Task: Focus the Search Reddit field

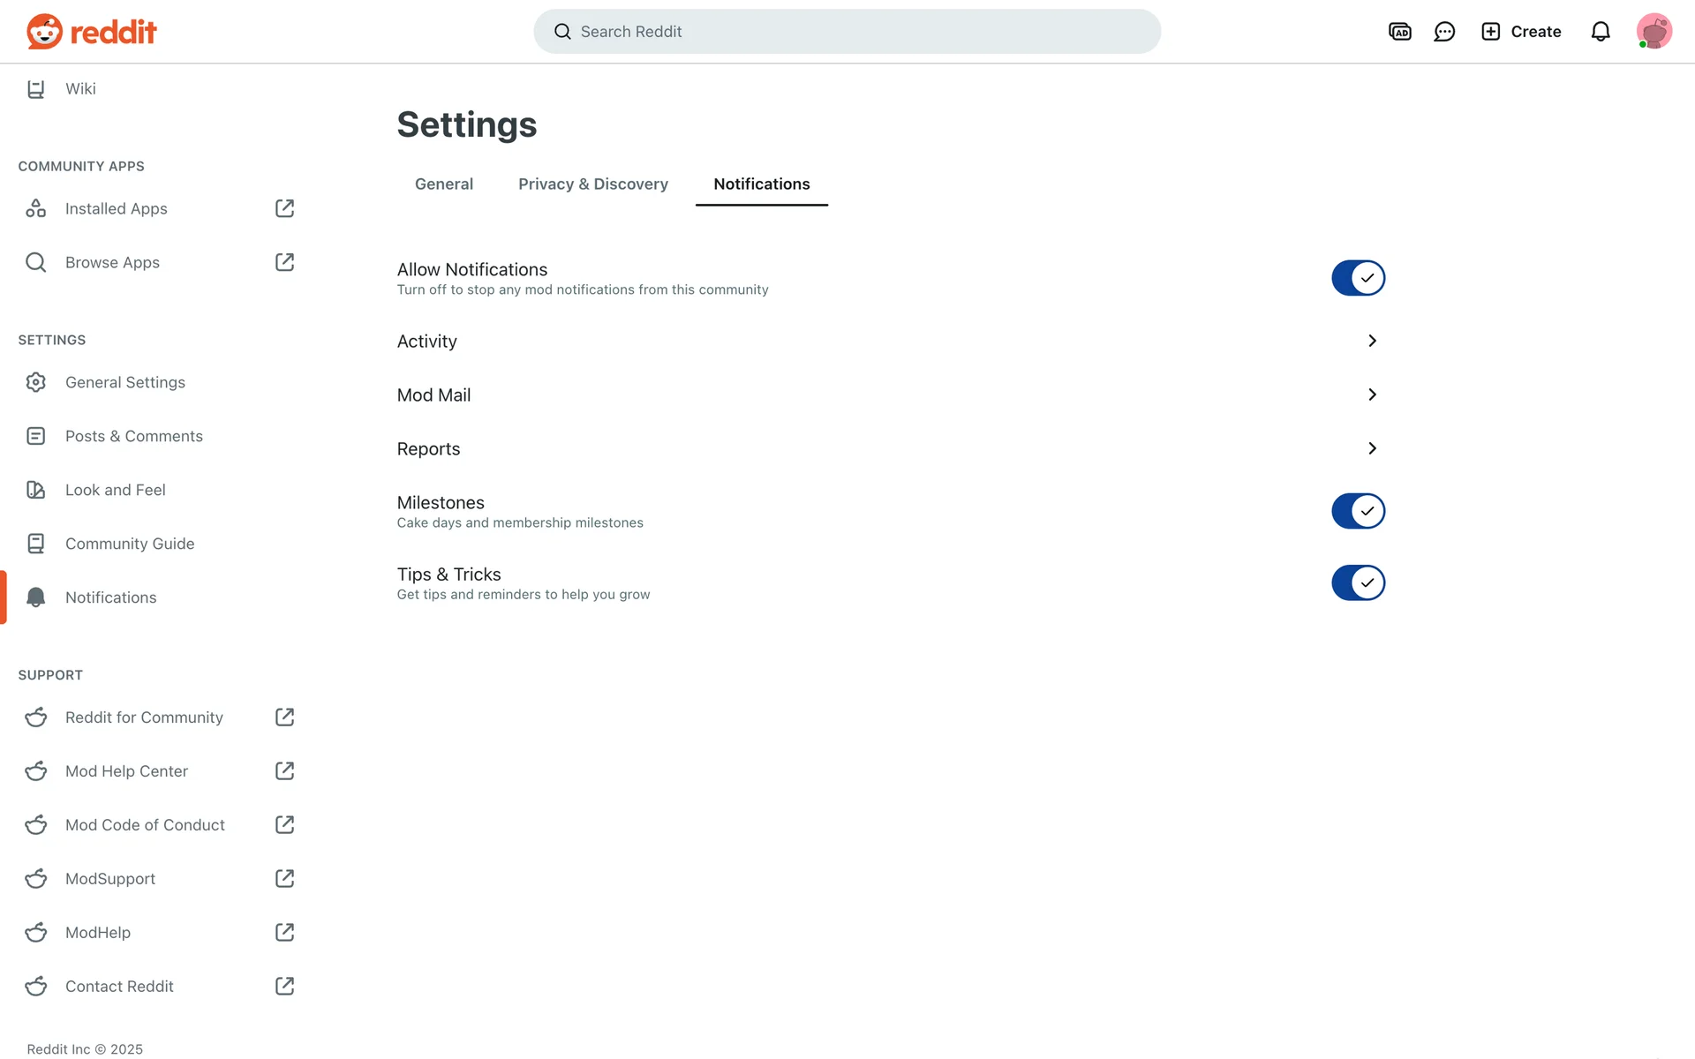Action: pos(847,32)
